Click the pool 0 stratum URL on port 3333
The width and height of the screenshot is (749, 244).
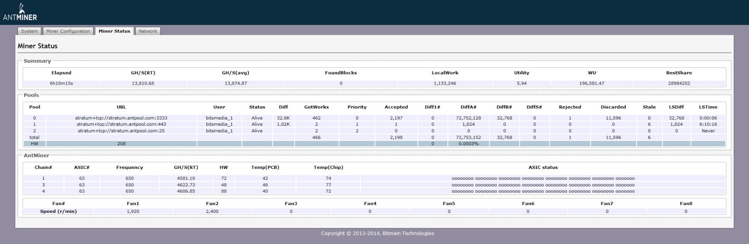(x=121, y=118)
